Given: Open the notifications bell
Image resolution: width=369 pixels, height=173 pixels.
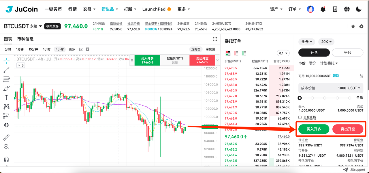Looking at the screenshot, I should point(323,9).
